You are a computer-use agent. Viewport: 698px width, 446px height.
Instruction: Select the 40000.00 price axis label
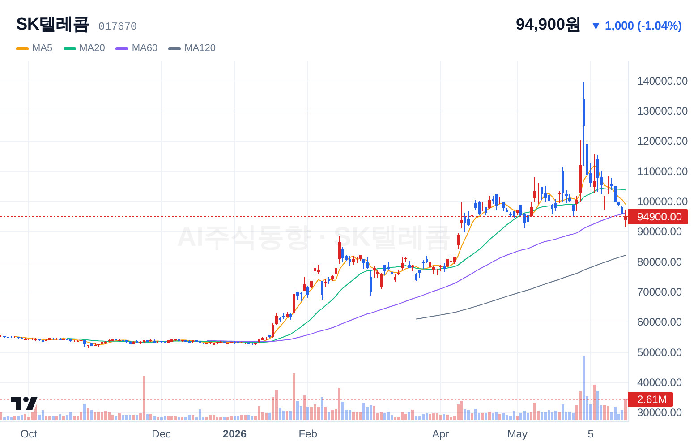click(660, 382)
